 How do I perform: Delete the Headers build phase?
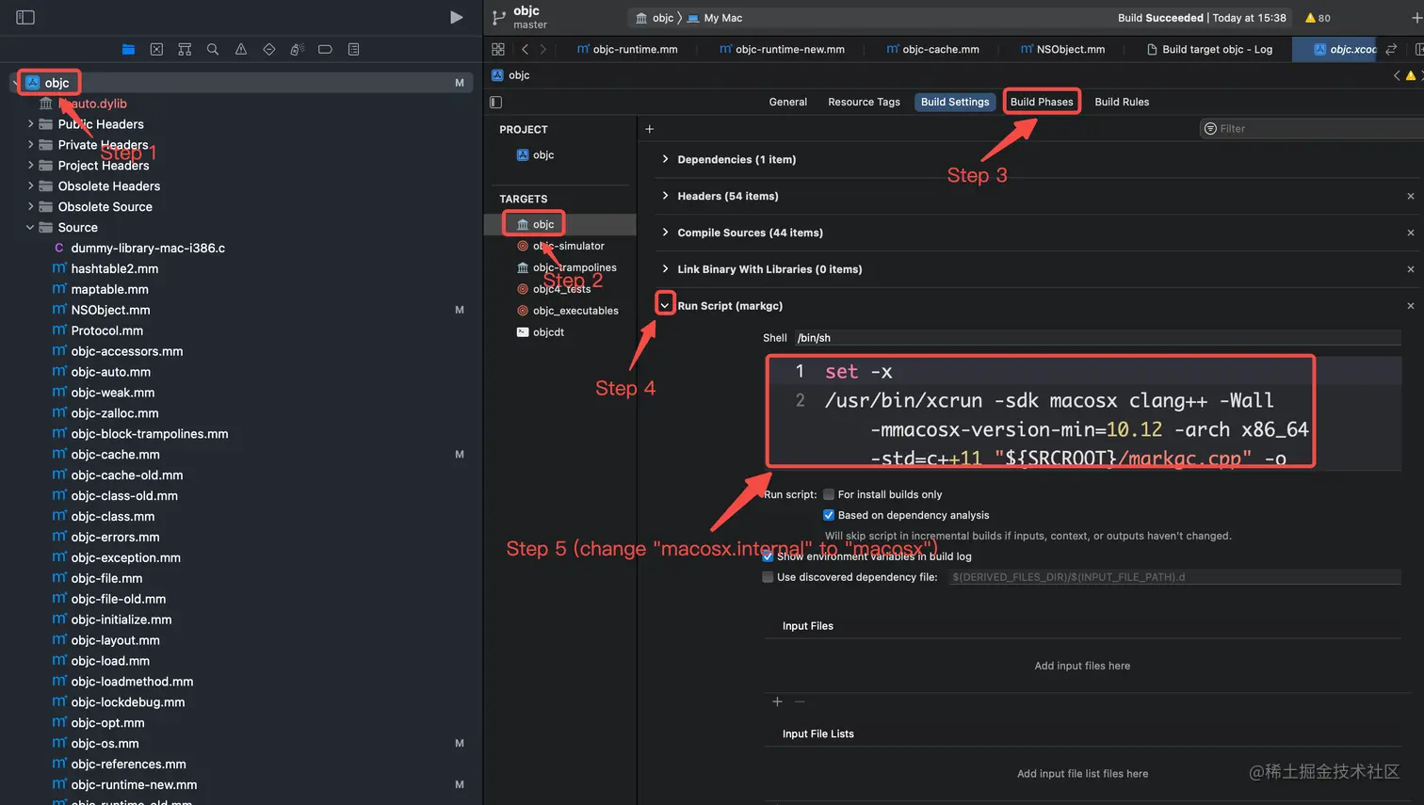pyautogui.click(x=1410, y=196)
